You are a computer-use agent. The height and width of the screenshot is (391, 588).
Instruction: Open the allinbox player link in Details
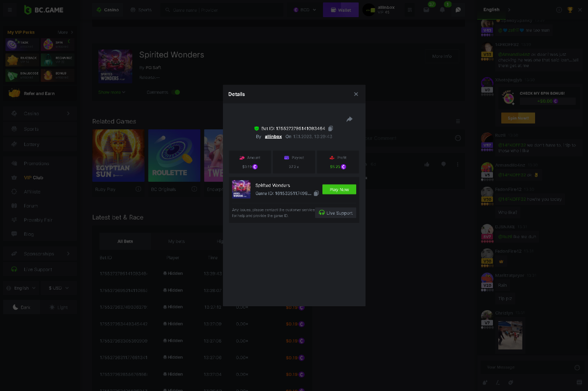273,137
